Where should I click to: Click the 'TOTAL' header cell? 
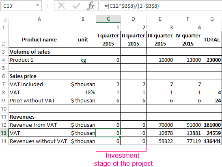tap(212, 39)
